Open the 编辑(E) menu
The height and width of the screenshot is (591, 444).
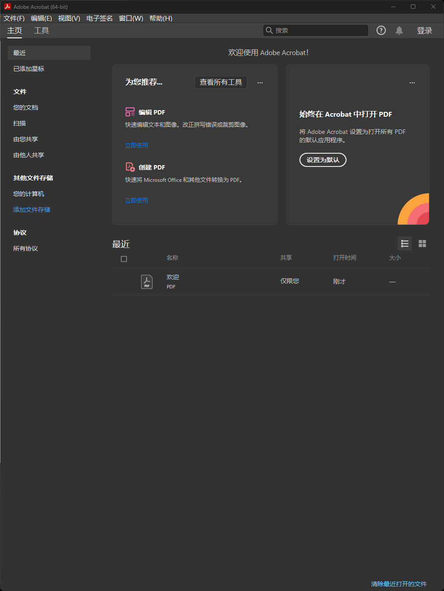(x=41, y=18)
